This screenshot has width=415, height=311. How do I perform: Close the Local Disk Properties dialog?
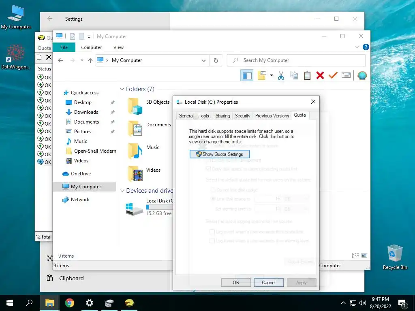[x=313, y=102]
